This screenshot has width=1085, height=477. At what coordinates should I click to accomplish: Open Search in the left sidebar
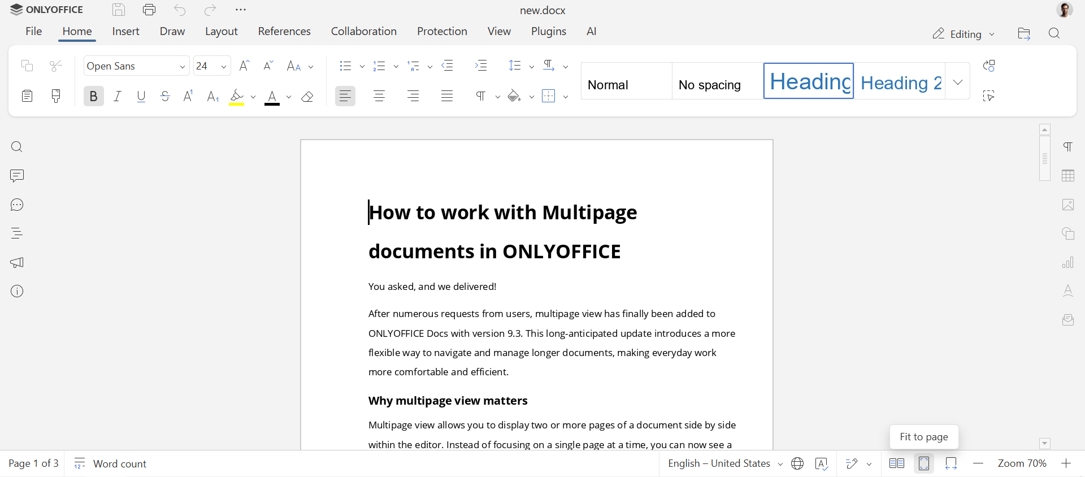tap(17, 147)
